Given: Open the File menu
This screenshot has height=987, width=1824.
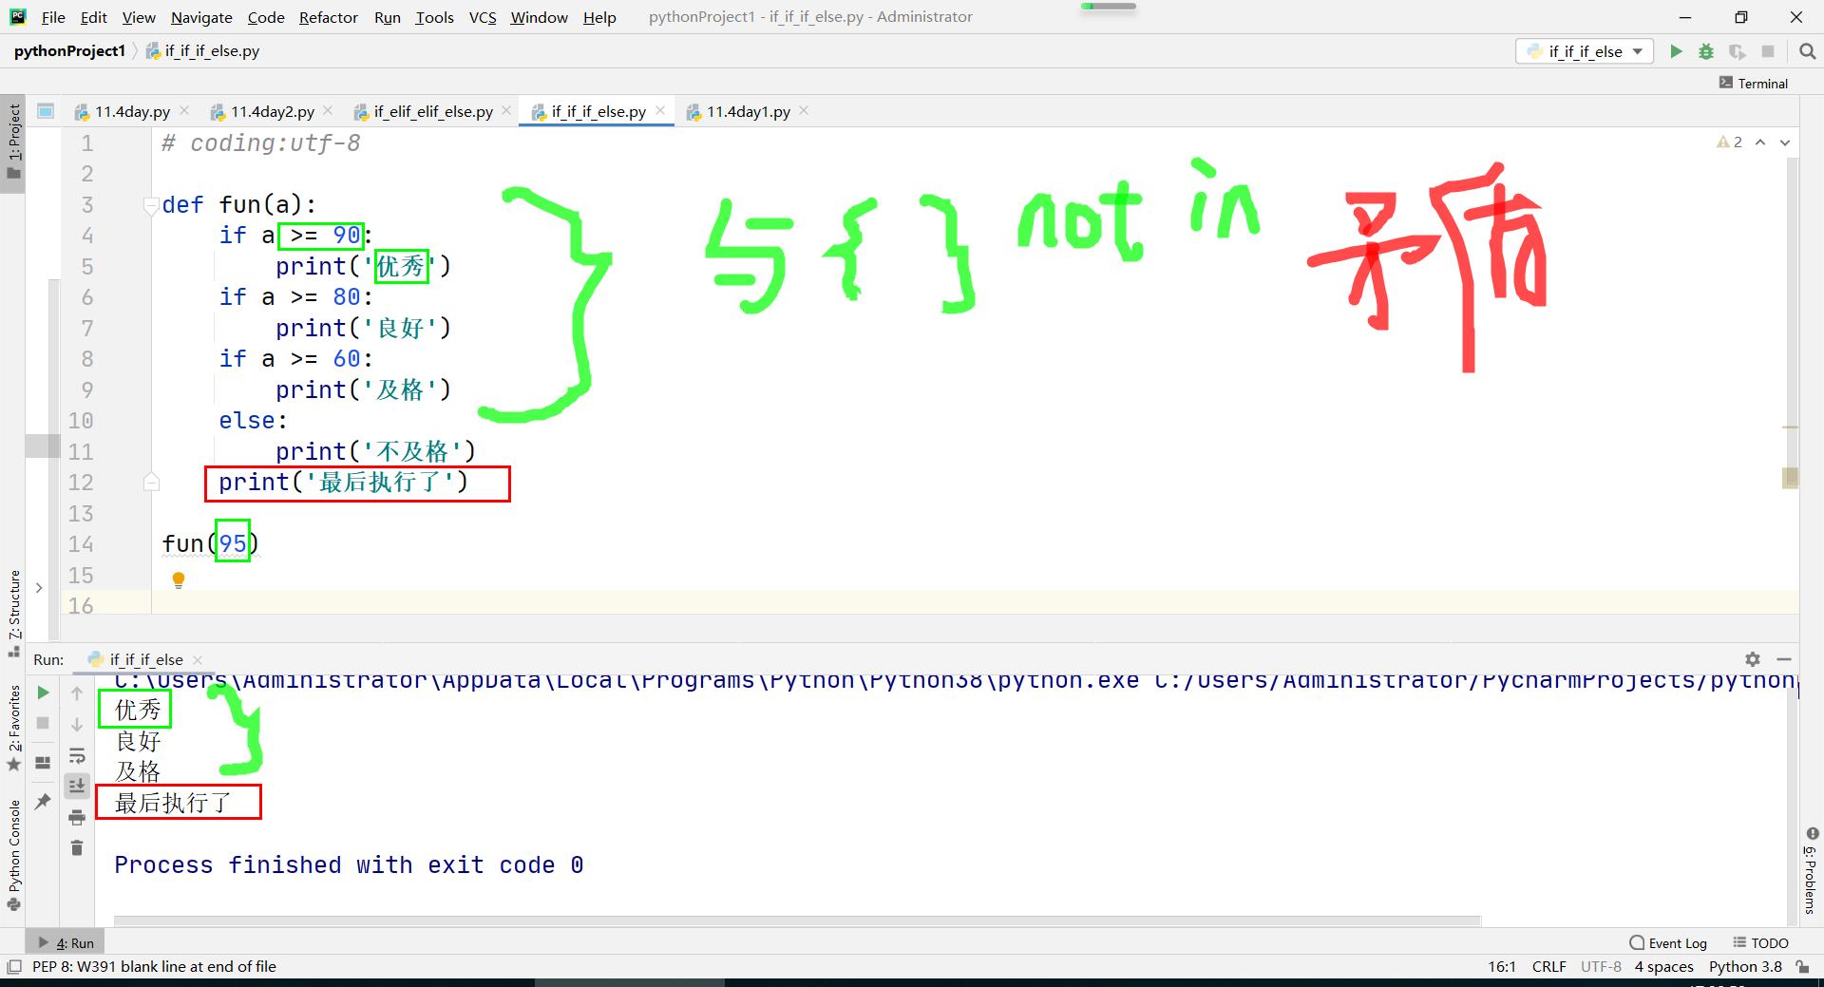Looking at the screenshot, I should tap(54, 17).
